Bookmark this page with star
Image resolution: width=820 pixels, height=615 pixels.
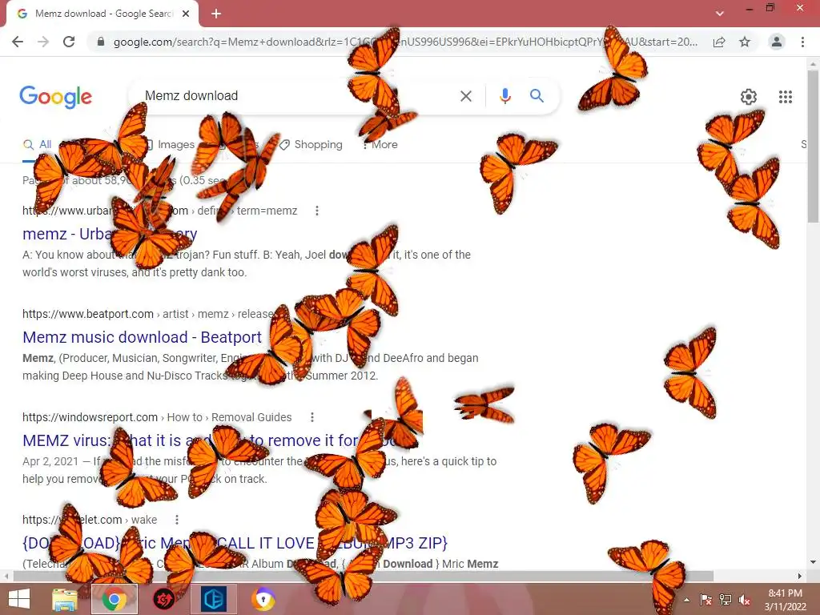745,42
